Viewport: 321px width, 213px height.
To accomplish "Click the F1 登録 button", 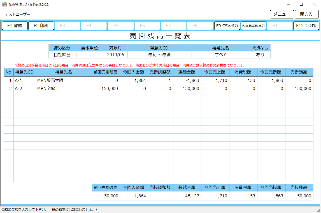I will (x=15, y=26).
